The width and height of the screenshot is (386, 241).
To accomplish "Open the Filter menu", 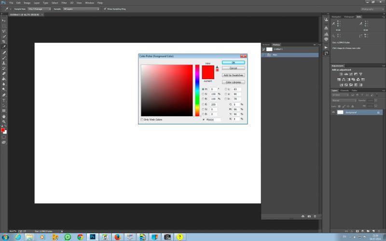I will click(x=64, y=3).
